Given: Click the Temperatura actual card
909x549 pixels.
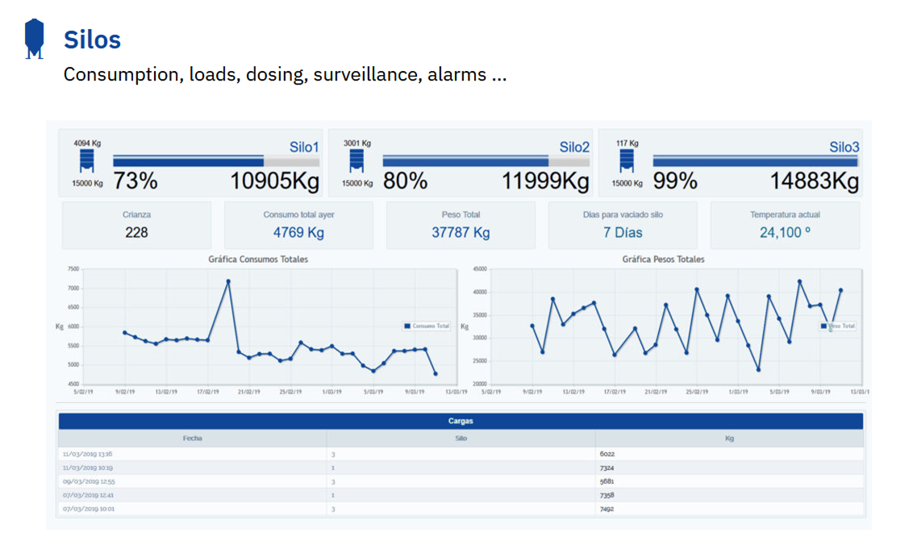Looking at the screenshot, I should (785, 225).
